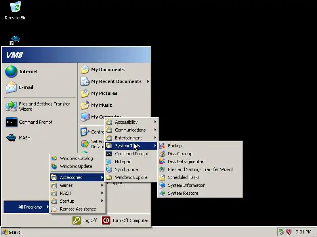
Task: Open System Information
Action: click(x=200, y=185)
